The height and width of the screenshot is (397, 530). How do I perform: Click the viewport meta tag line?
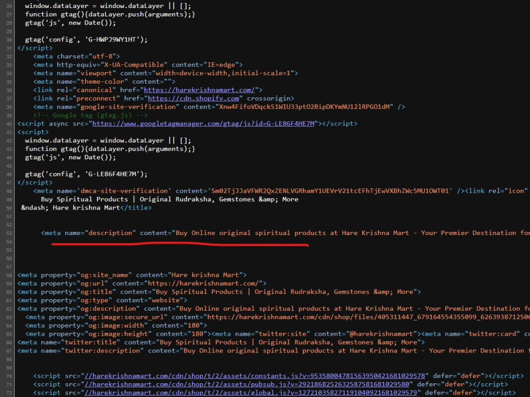coord(165,73)
